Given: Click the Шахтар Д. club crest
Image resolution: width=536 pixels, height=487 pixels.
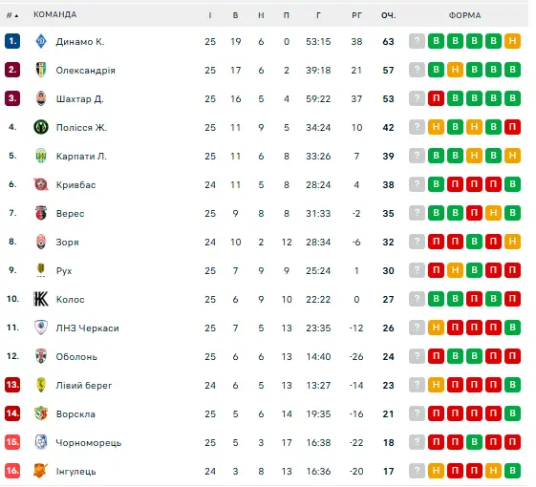Looking at the screenshot, I should (41, 98).
